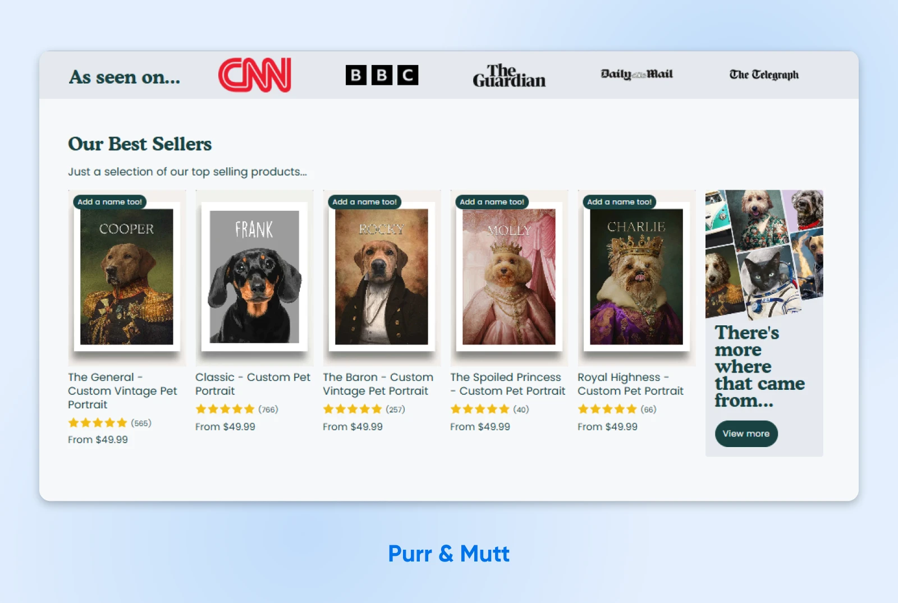Open the Cooper general portrait image
Image resolution: width=898 pixels, height=603 pixels.
(x=127, y=277)
